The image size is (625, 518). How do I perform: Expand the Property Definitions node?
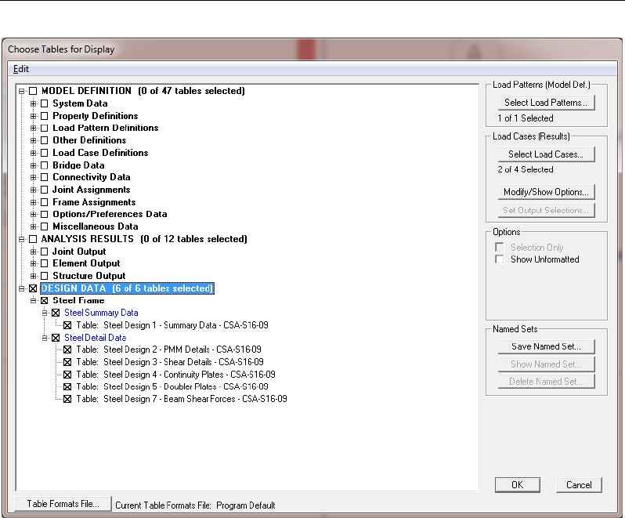[33, 116]
